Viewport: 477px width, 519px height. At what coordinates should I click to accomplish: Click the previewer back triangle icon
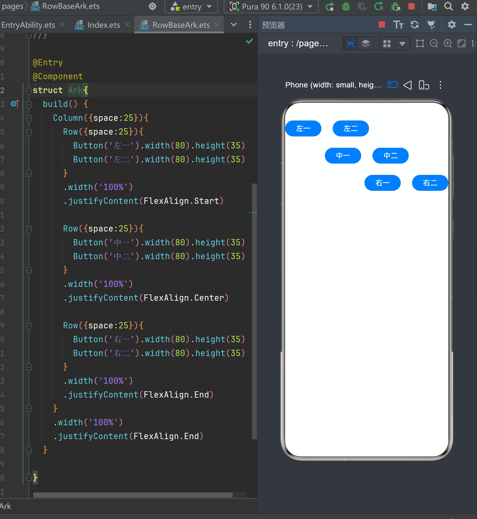(x=407, y=85)
